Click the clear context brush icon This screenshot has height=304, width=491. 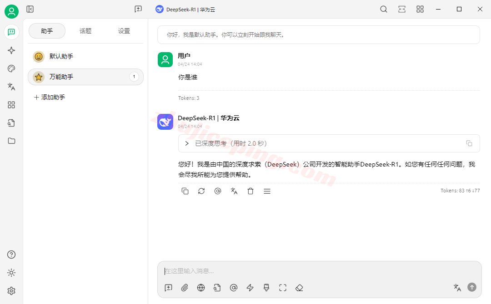coord(266,288)
